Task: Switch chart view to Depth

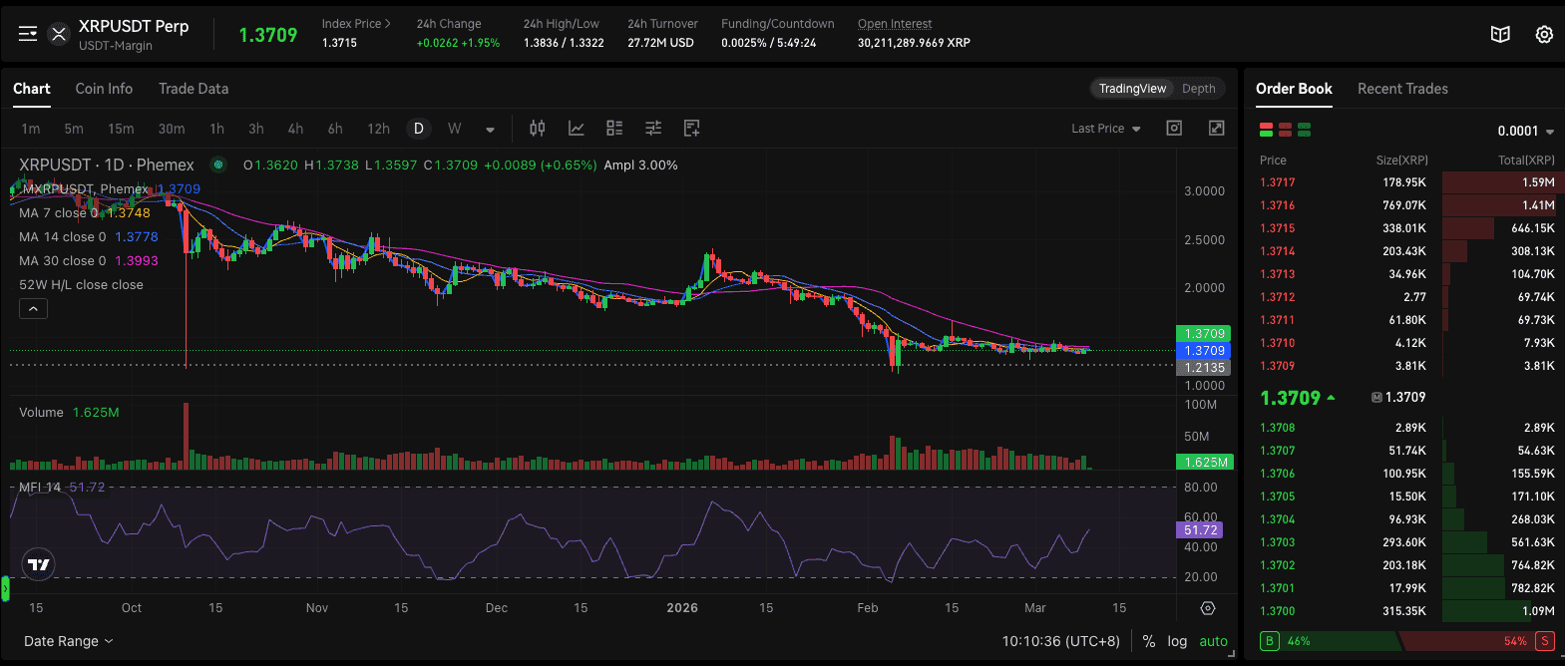Action: tap(1198, 89)
